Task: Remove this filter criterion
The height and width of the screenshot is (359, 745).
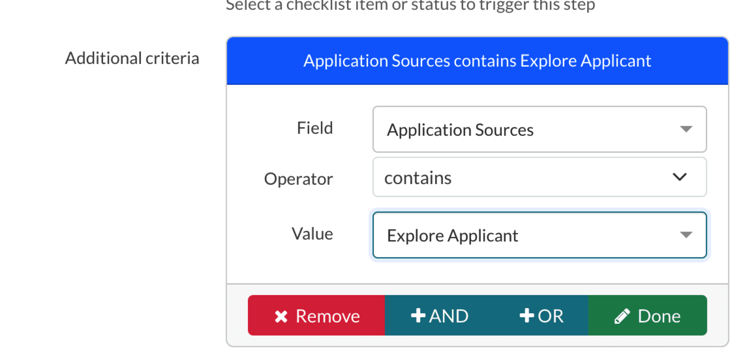Action: point(316,316)
